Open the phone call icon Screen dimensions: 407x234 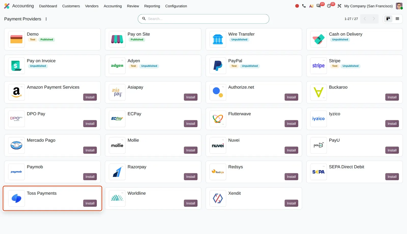click(x=304, y=6)
